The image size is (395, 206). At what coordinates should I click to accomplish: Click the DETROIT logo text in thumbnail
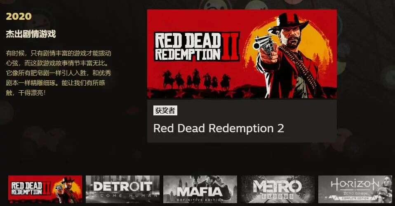(123, 187)
